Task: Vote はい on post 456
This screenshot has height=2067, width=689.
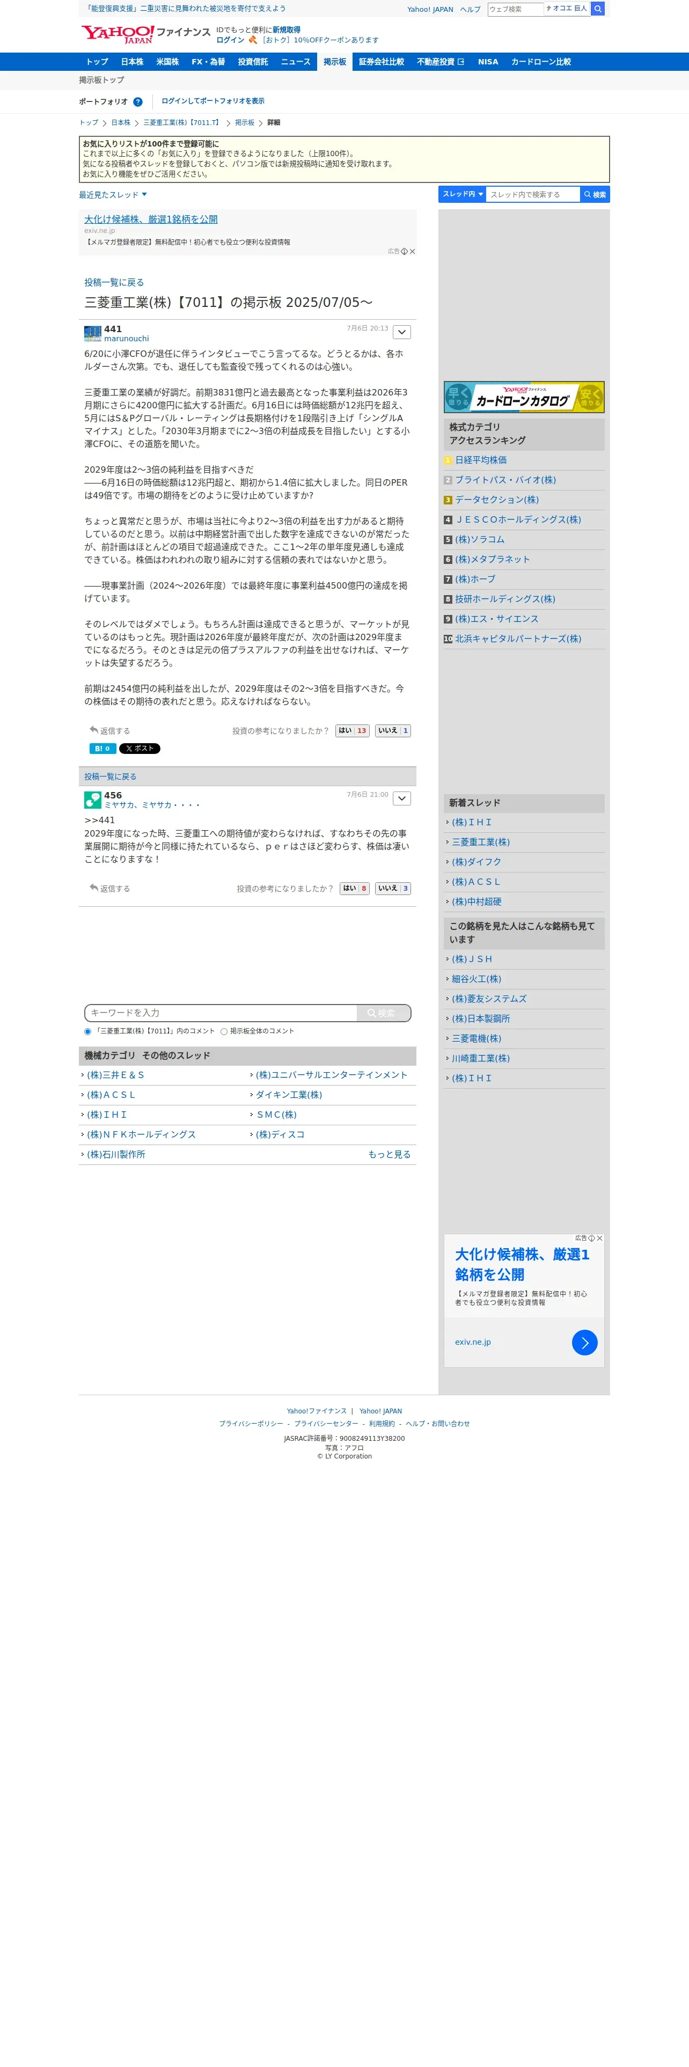Action: pyautogui.click(x=355, y=888)
